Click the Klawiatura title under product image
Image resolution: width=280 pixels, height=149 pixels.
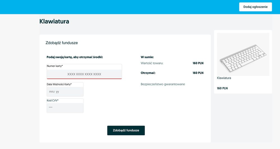(224, 78)
